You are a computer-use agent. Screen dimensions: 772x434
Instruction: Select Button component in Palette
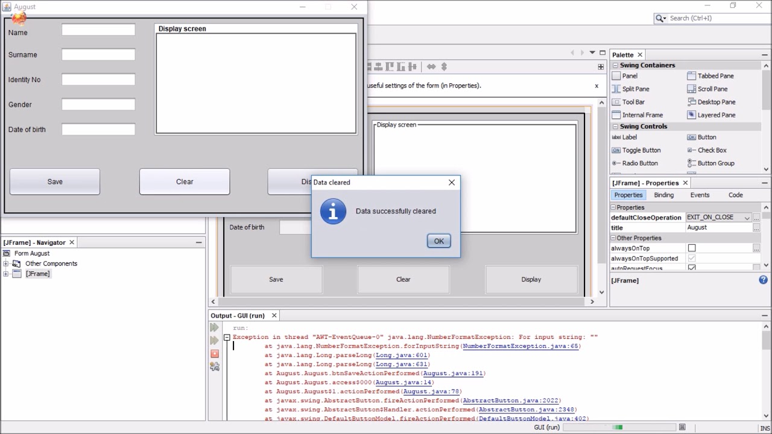tap(702, 137)
